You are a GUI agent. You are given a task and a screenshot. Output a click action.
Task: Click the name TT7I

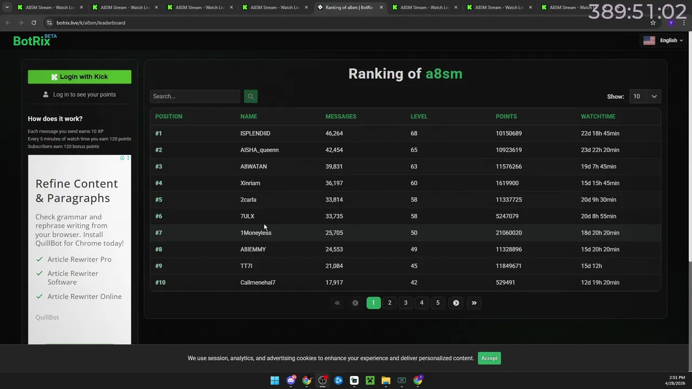(246, 266)
